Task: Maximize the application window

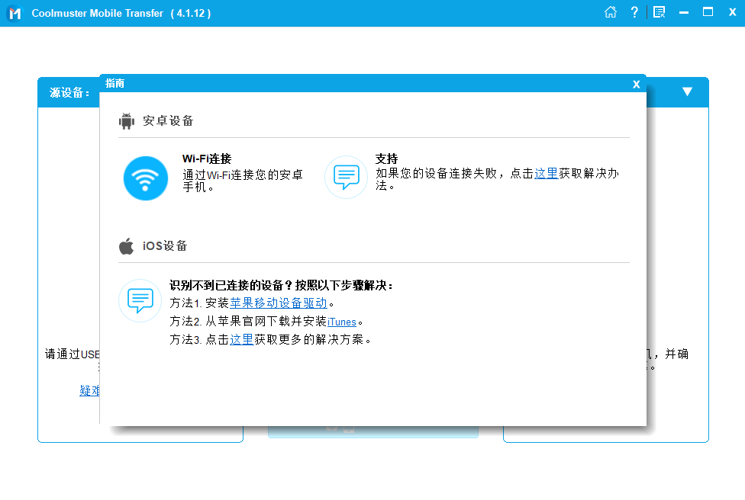Action: point(708,12)
